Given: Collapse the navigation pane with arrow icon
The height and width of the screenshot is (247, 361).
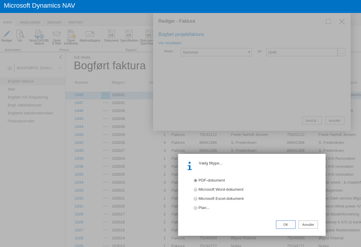Looking at the screenshot, I should coord(60,57).
